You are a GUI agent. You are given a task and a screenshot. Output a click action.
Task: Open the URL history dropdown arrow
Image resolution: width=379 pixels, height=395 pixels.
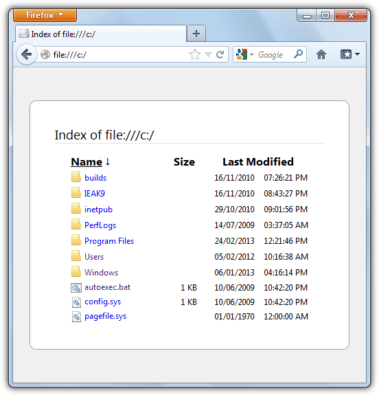(x=208, y=54)
